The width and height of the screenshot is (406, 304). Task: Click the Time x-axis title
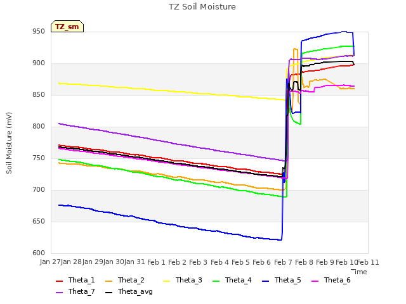pyautogui.click(x=359, y=272)
